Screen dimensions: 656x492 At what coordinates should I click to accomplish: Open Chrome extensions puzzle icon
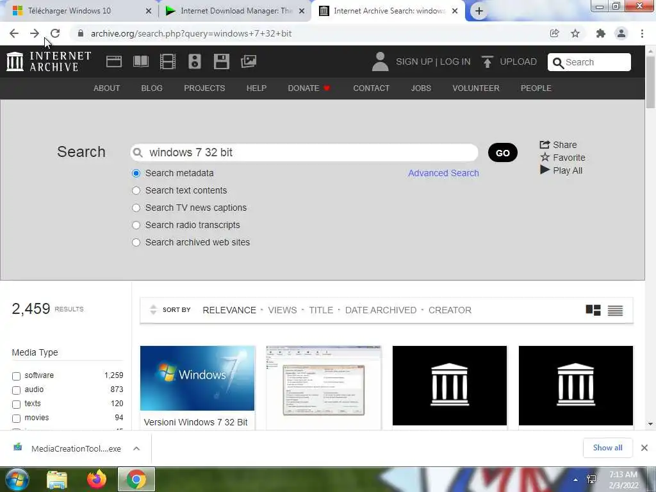point(600,33)
